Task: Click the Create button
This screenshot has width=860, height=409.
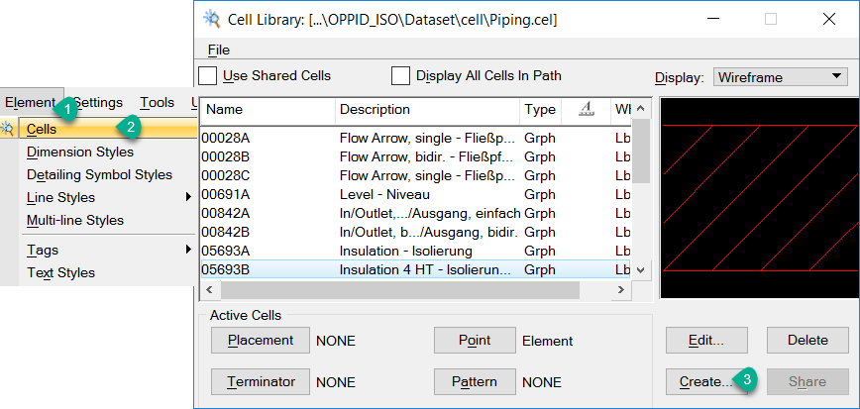Action: point(705,381)
